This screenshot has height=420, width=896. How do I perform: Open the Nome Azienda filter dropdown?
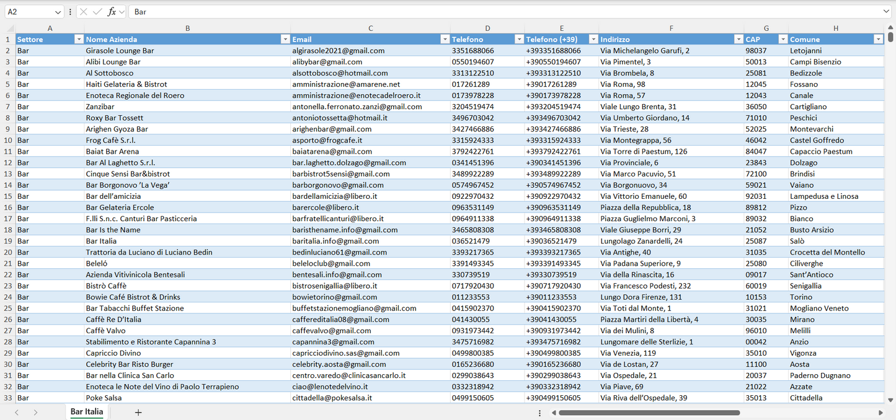285,39
